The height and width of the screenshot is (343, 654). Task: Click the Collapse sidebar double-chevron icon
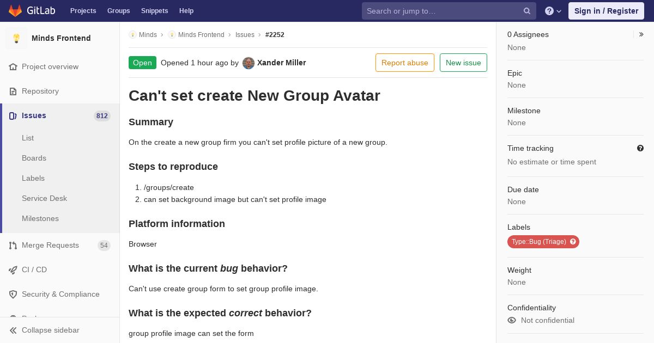(x=13, y=330)
